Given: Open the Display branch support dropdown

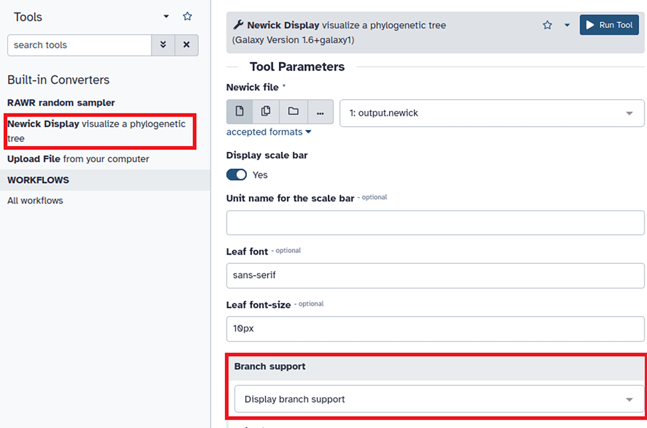Looking at the screenshot, I should [x=439, y=399].
